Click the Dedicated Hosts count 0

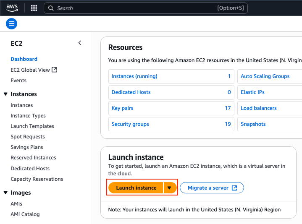click(229, 92)
